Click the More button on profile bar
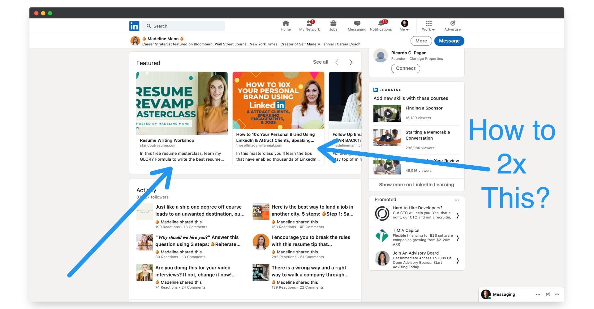 (x=421, y=41)
